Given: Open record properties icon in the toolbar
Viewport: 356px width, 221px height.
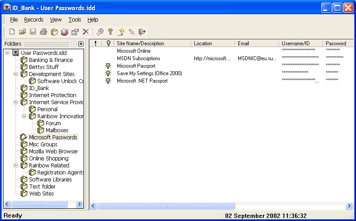Looking at the screenshot, I should coord(75,32).
